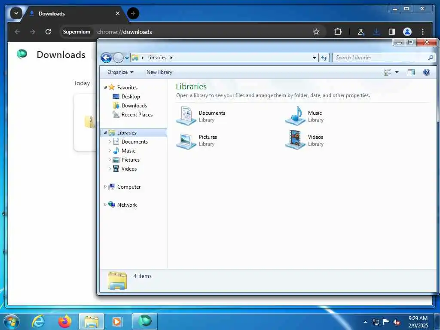
Task: Open recent pages dropdown arrow in Explorer
Action: point(127,58)
